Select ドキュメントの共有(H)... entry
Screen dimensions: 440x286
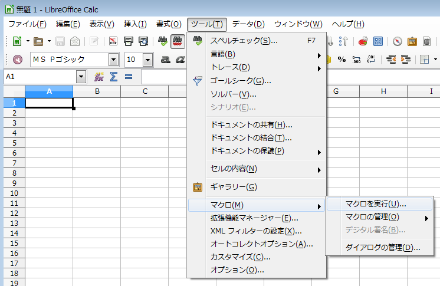(x=257, y=125)
